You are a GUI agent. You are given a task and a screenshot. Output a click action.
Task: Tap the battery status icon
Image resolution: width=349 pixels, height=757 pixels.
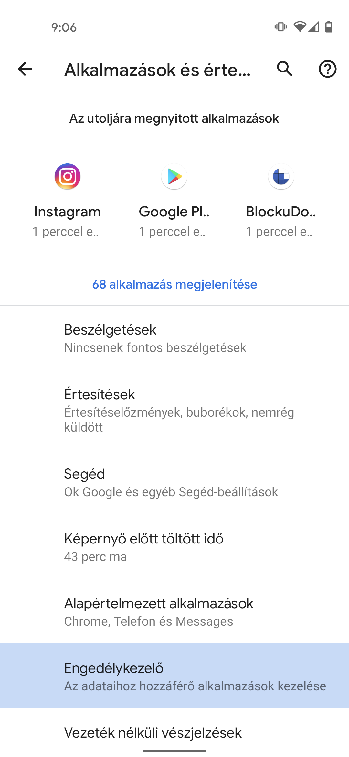tap(329, 27)
